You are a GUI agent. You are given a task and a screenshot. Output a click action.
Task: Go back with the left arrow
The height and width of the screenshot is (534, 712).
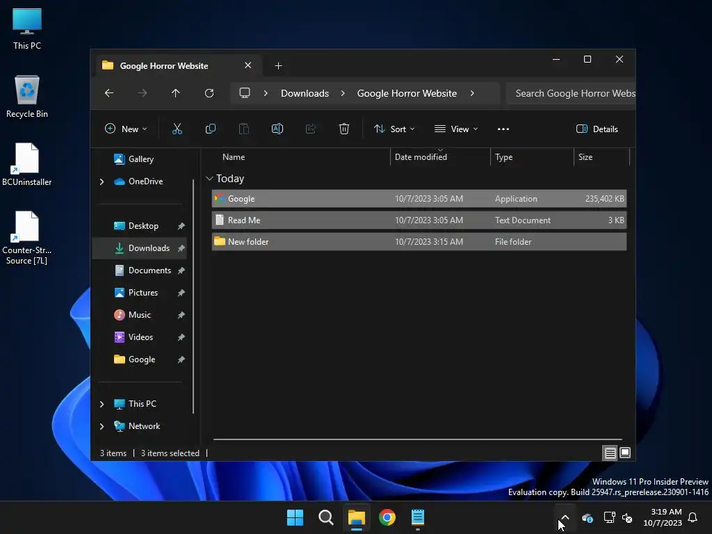109,93
